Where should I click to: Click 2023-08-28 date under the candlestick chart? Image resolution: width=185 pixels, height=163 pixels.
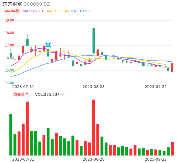(x=94, y=87)
